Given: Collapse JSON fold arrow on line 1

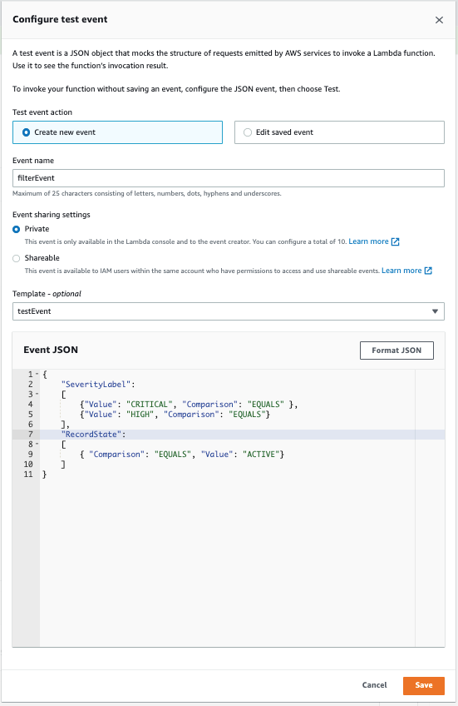Looking at the screenshot, I should coord(37,374).
